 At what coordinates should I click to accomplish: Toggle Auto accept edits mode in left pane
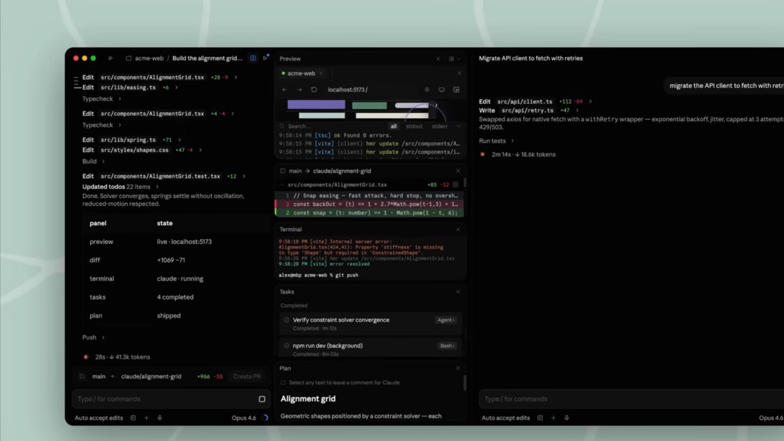(x=99, y=418)
